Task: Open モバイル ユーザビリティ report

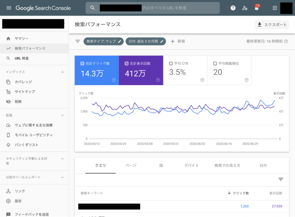Action: [x=34, y=135]
